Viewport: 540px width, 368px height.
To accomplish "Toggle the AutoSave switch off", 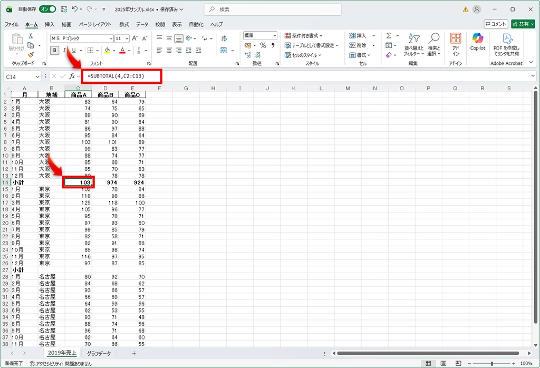I will 47,9.
